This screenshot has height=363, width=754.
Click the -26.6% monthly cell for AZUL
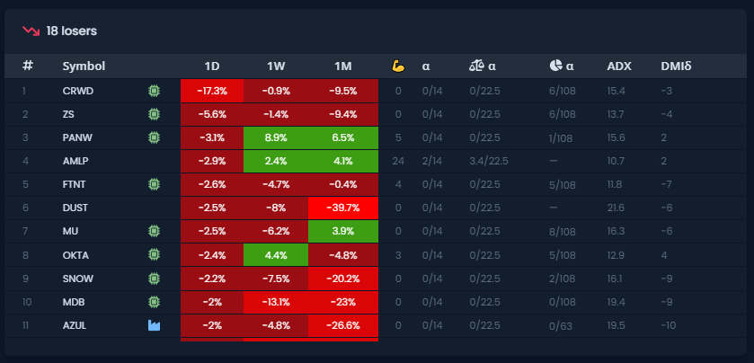click(343, 326)
